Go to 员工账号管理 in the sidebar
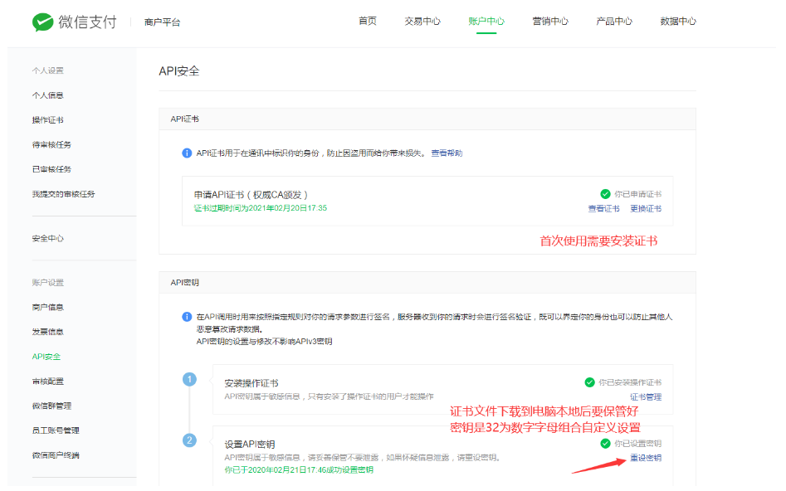 click(56, 430)
